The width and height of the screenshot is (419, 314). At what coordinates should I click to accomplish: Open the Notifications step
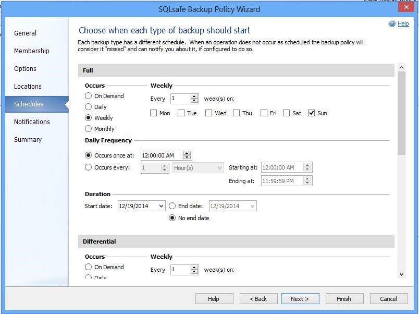[32, 122]
